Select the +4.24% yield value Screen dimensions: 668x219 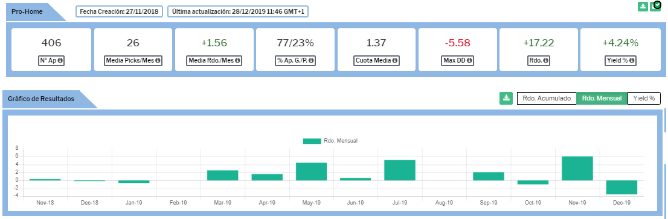[620, 43]
